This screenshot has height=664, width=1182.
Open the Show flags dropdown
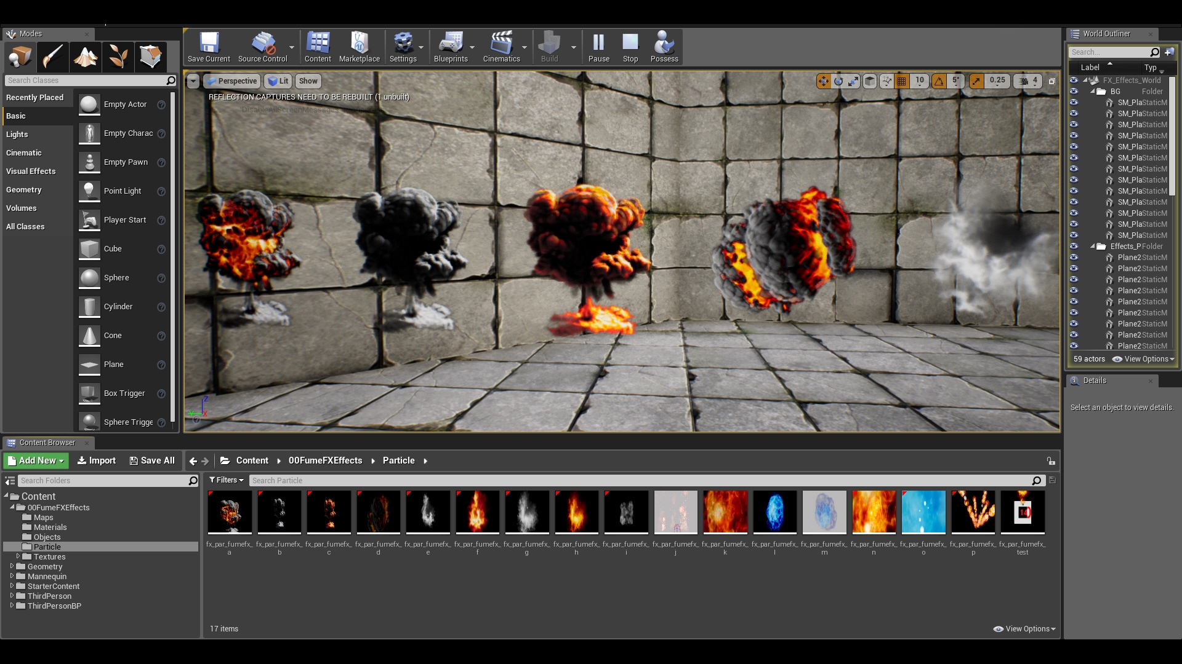(308, 81)
